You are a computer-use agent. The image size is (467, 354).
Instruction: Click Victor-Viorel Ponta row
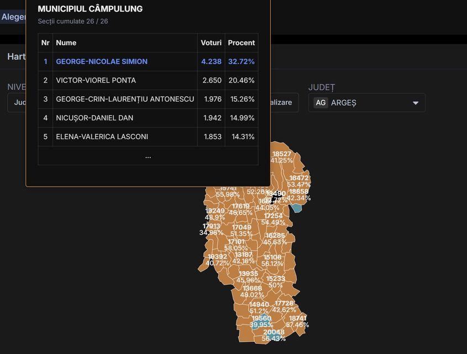(x=96, y=80)
